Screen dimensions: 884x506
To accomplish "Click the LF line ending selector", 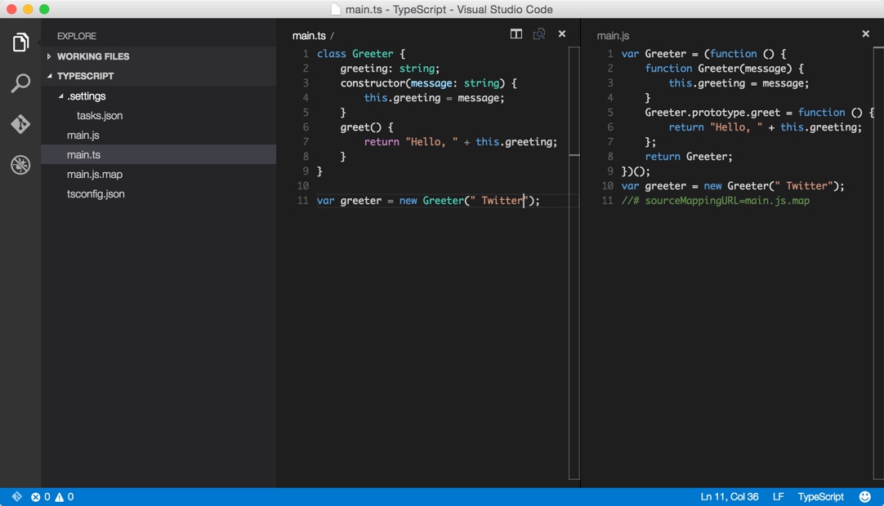I will pyautogui.click(x=778, y=496).
